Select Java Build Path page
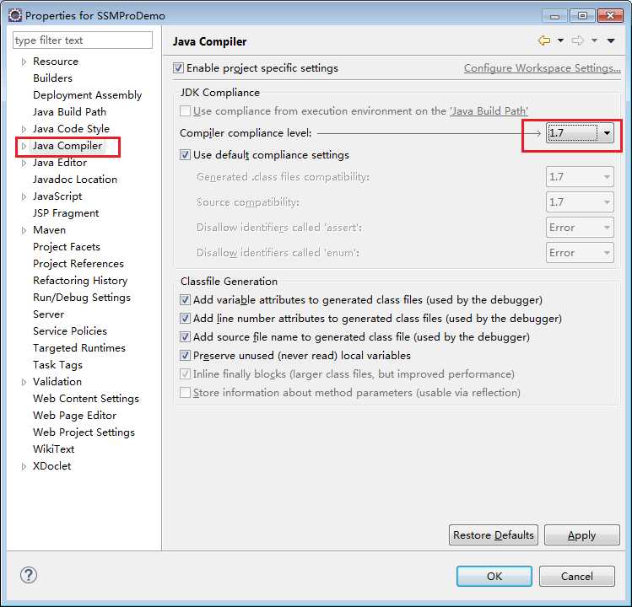Screen dimensions: 632x607 70,111
